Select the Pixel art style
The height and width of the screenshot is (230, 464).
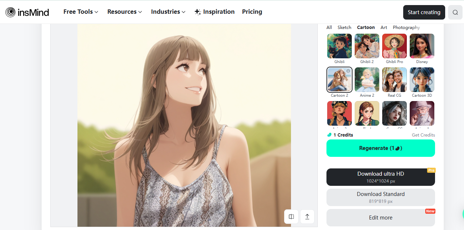click(367, 113)
